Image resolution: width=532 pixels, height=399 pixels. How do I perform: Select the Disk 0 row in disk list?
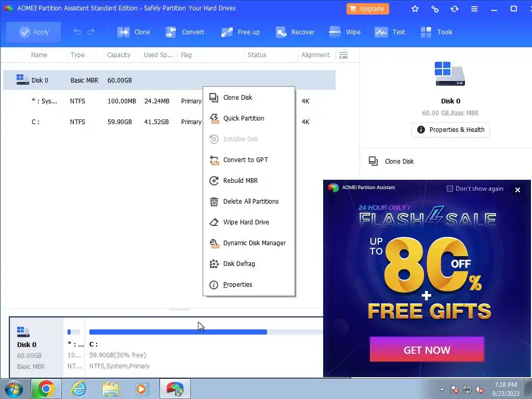pos(169,80)
